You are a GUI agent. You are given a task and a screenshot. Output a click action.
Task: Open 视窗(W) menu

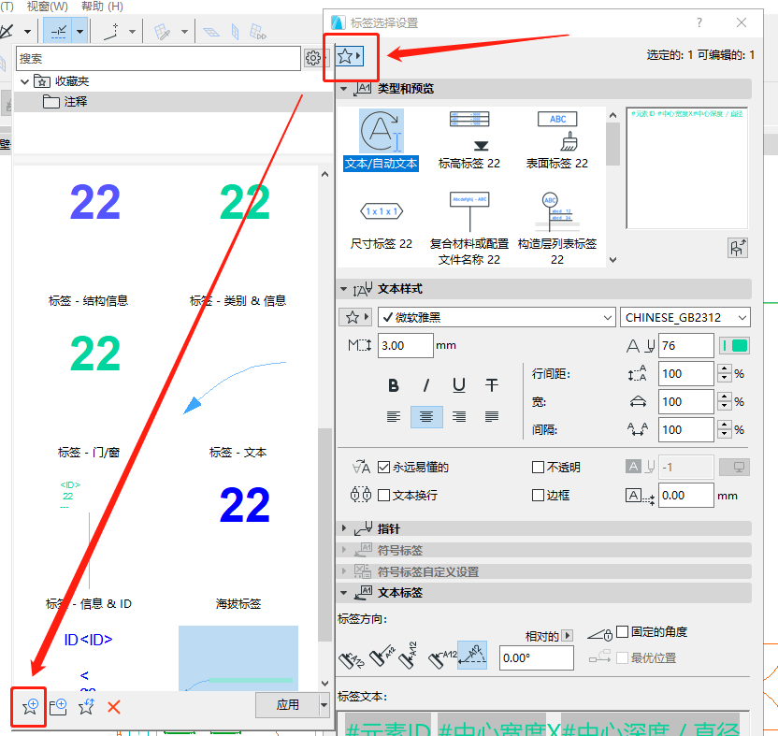(47, 7)
